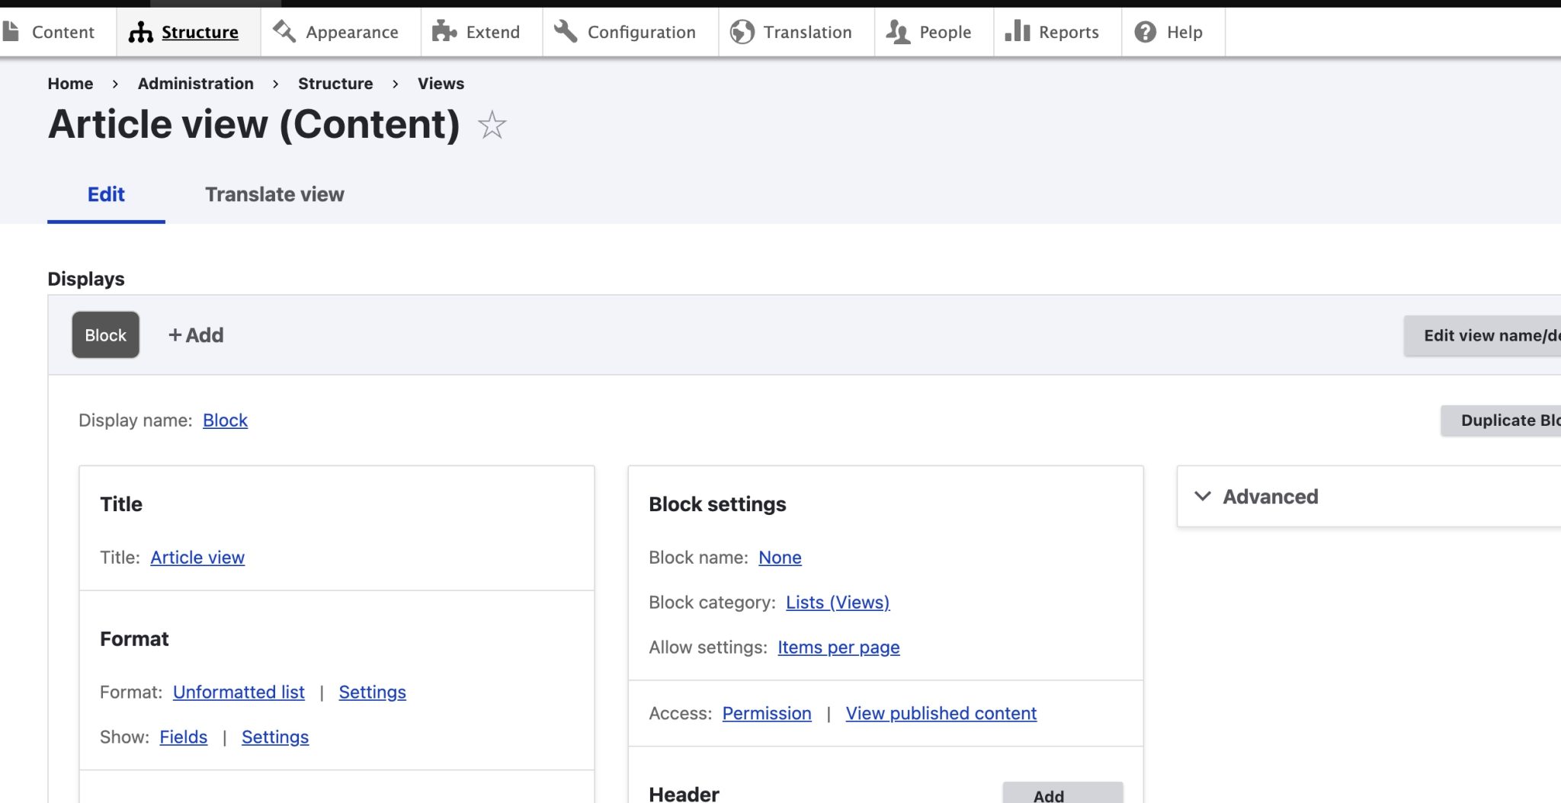
Task: Switch to the Translate view tab
Action: (x=274, y=194)
